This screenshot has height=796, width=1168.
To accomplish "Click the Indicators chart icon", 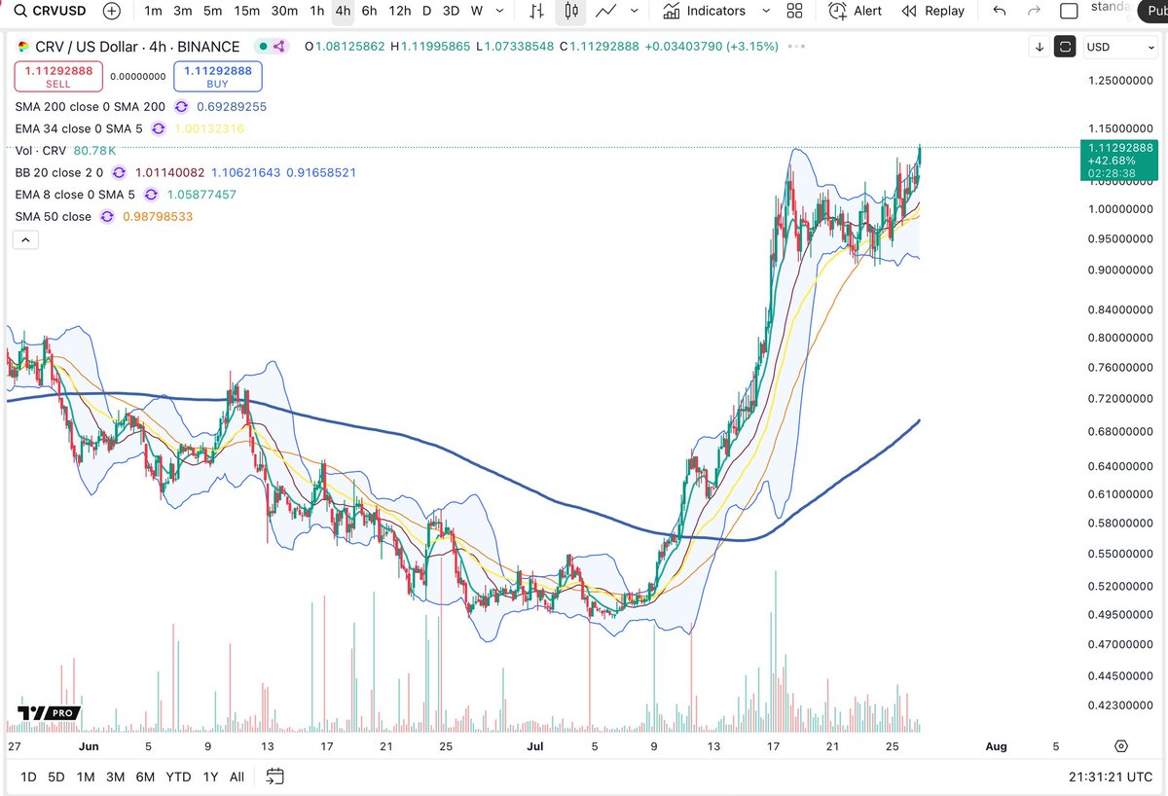I will coord(672,11).
